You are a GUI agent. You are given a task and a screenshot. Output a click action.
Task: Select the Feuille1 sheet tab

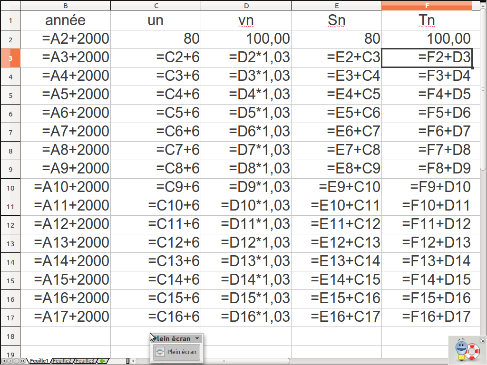39,361
